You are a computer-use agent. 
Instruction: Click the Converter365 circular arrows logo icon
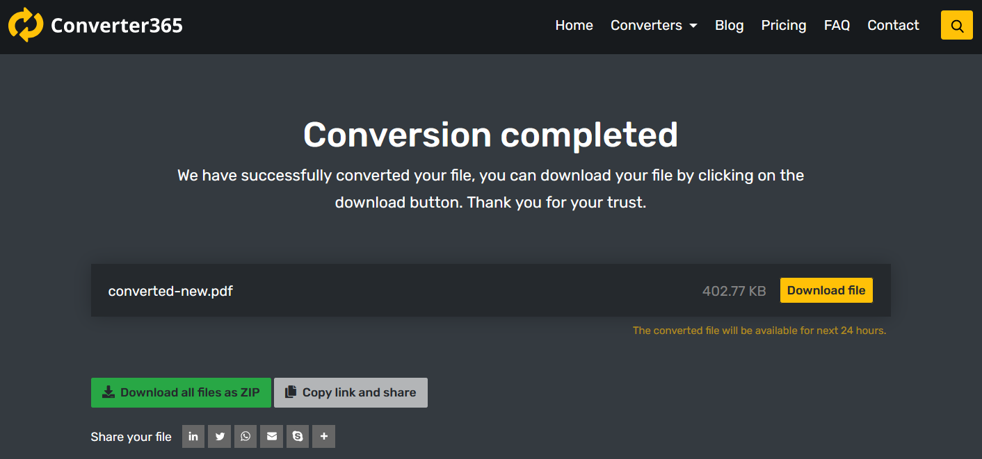pos(26,25)
